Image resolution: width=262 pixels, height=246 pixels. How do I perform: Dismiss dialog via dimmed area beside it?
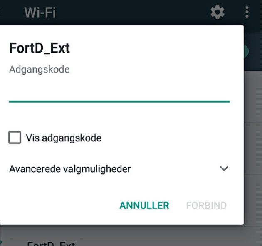(253, 134)
